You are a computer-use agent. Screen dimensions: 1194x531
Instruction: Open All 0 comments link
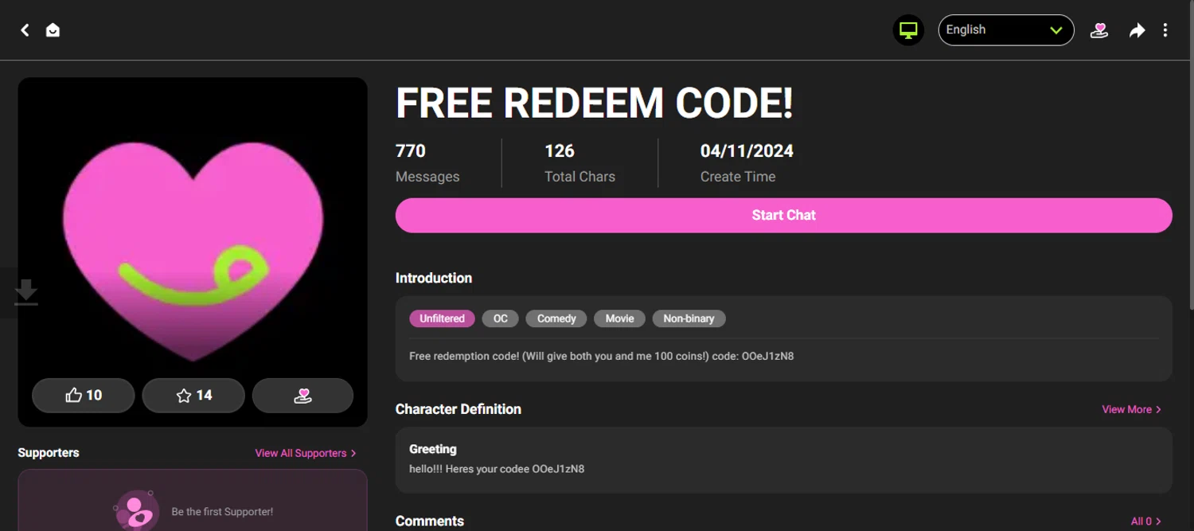tap(1146, 521)
